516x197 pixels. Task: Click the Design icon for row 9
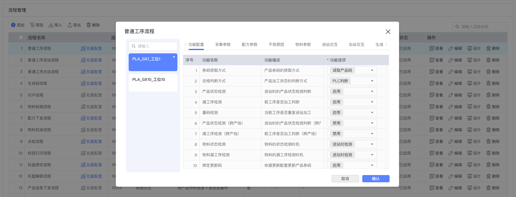click(469, 141)
